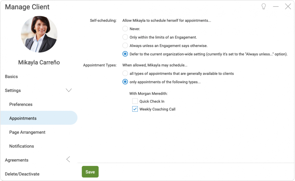Click the green Save button
The height and width of the screenshot is (181, 295).
point(90,172)
